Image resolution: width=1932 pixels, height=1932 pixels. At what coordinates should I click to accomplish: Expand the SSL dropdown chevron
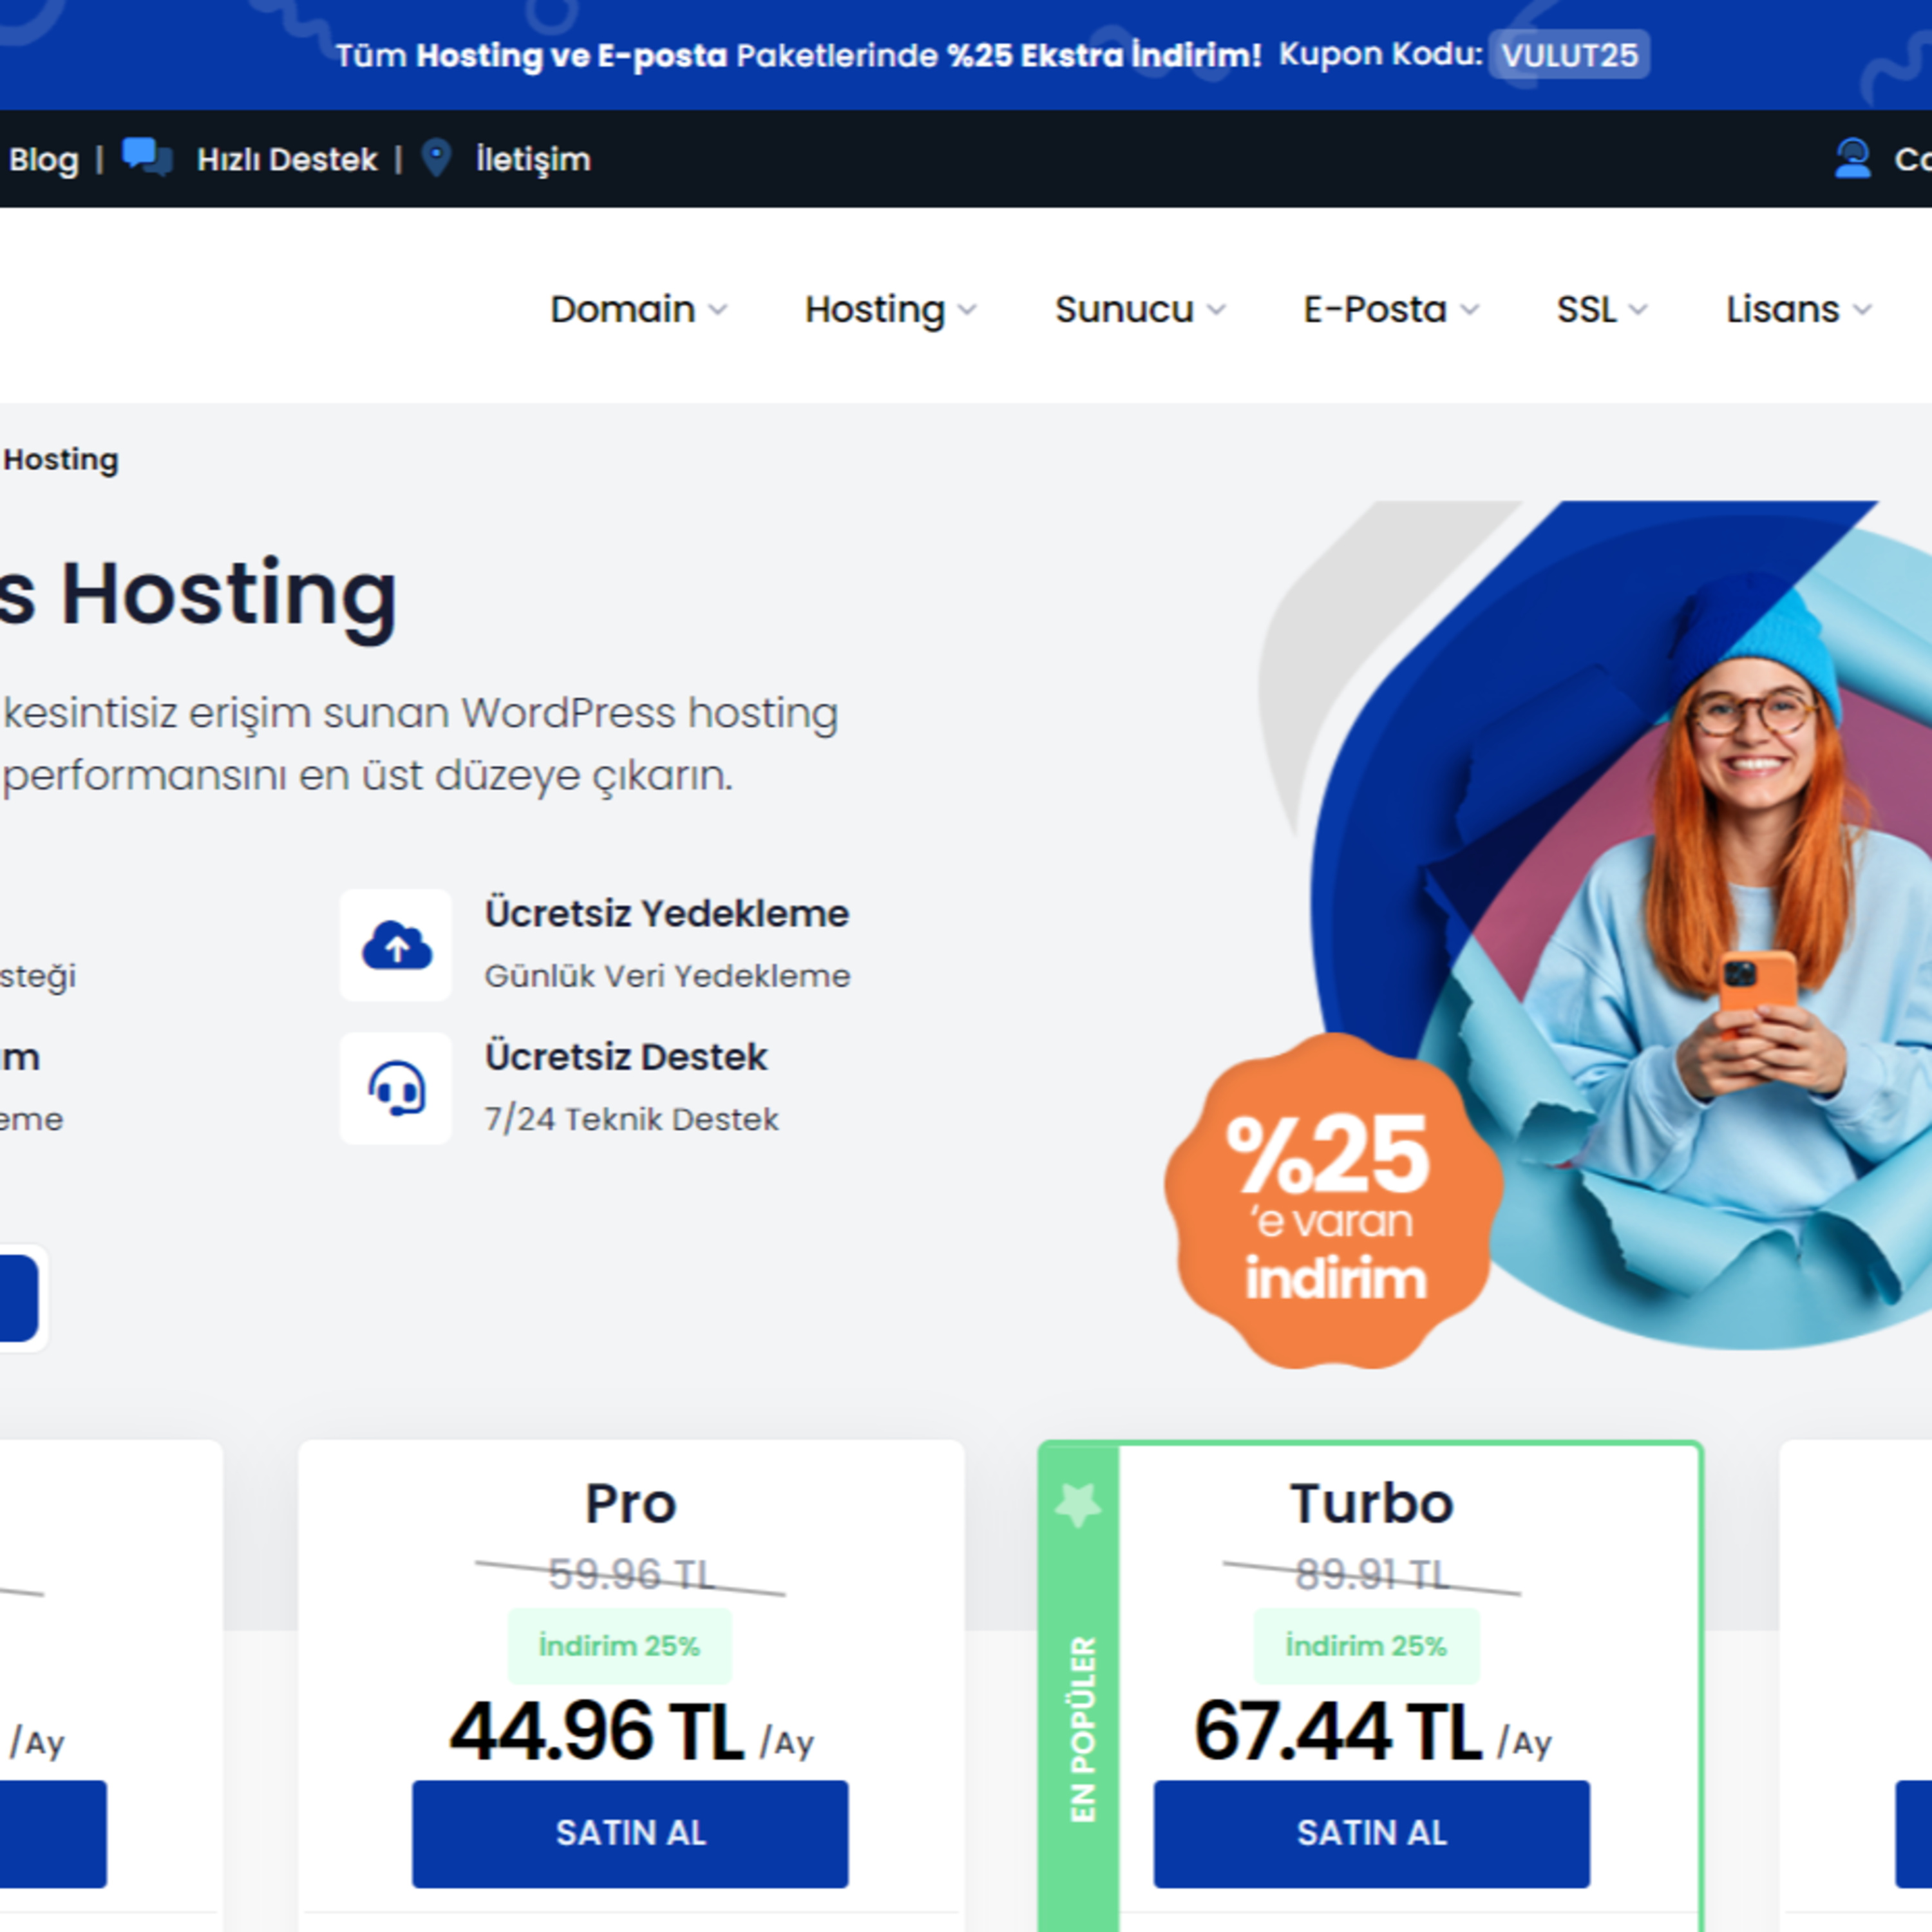[x=1637, y=310]
